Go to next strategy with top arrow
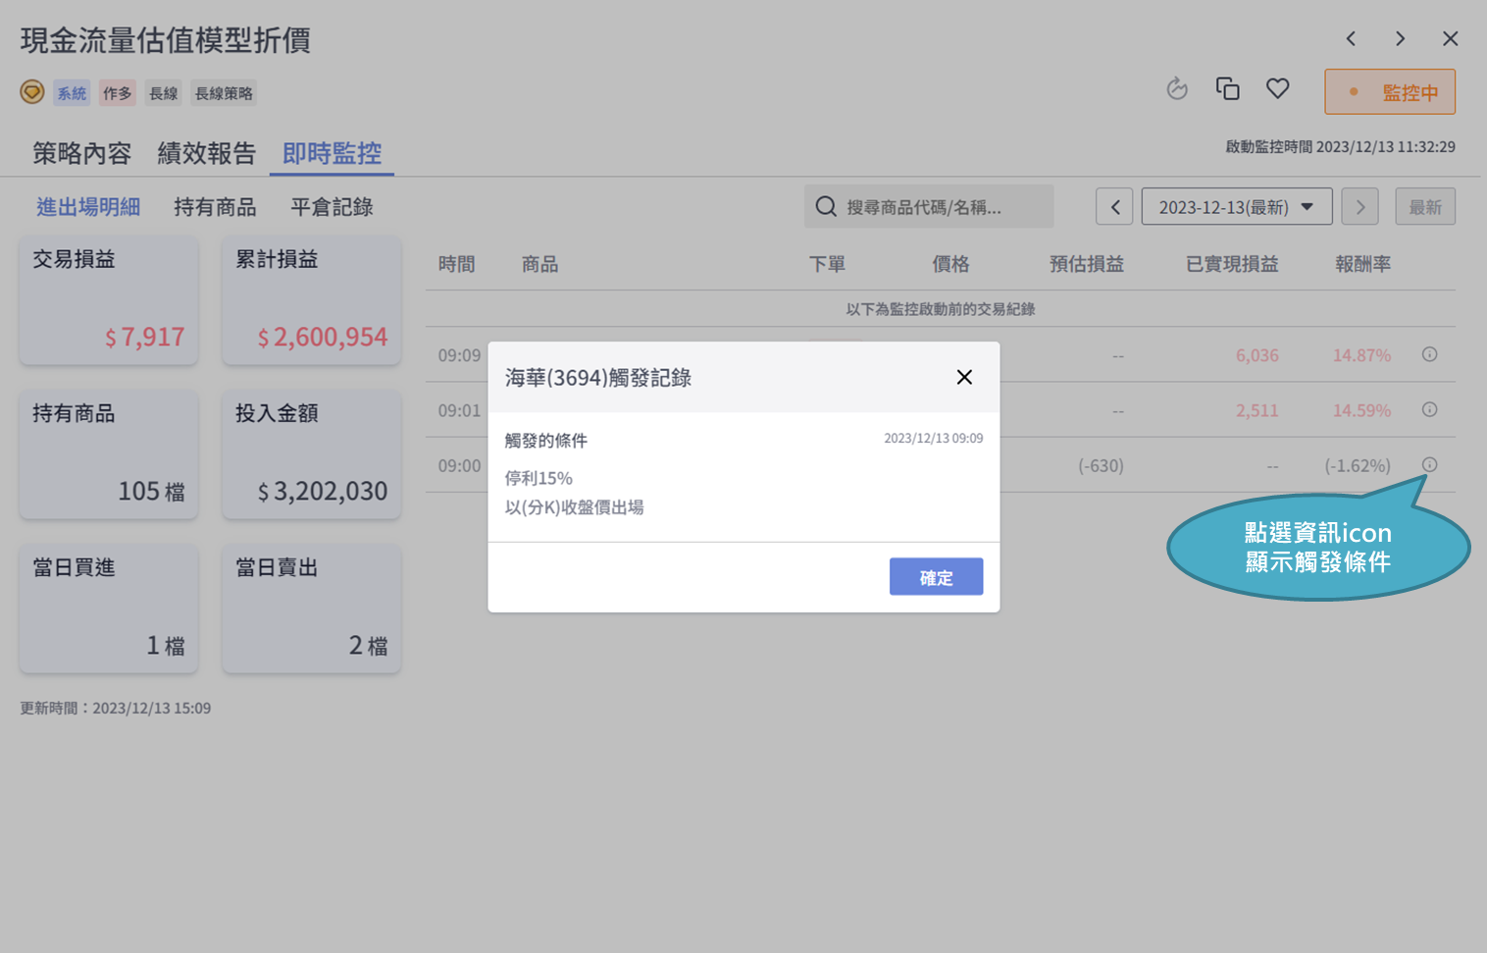This screenshot has width=1487, height=953. click(x=1400, y=39)
